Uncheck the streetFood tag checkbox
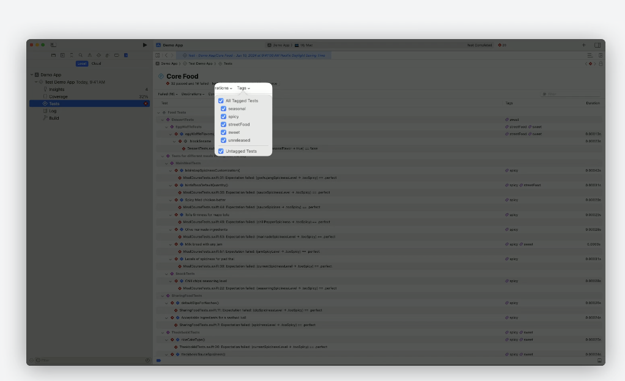Screen dimensions: 625x381 coord(224,124)
